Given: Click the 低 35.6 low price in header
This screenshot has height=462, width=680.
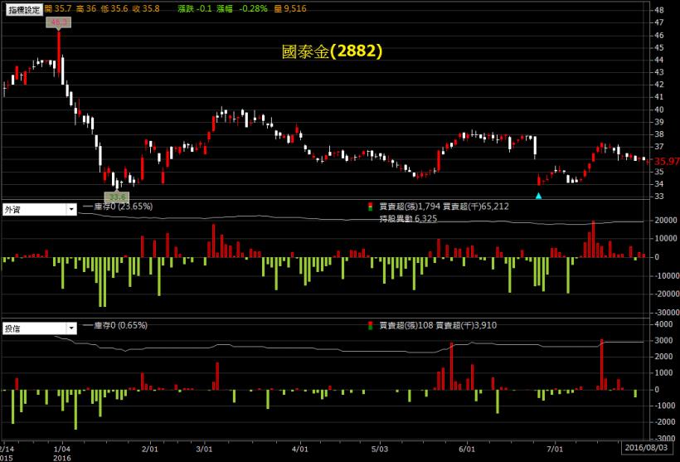Looking at the screenshot, I should (x=114, y=8).
